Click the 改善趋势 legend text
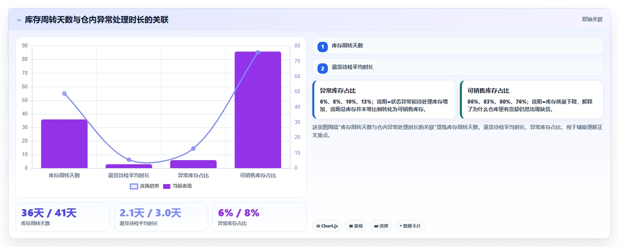The width and height of the screenshot is (619, 247). 150,186
